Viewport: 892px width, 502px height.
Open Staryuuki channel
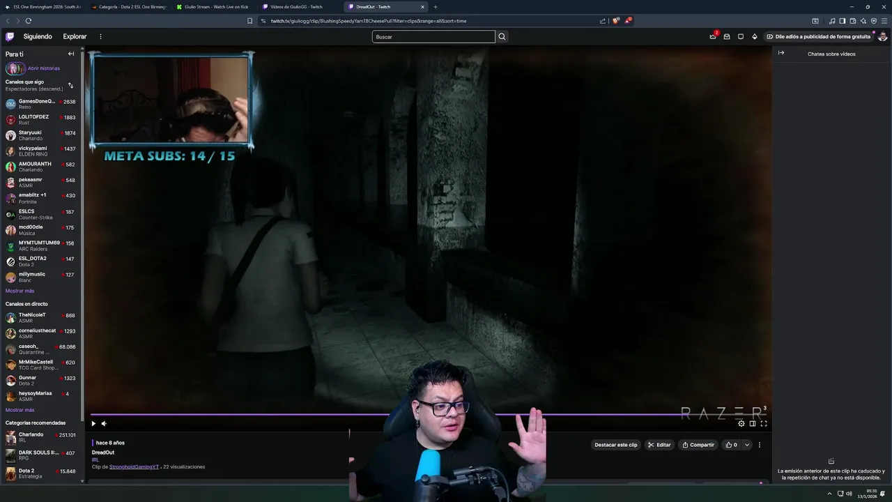click(42, 135)
